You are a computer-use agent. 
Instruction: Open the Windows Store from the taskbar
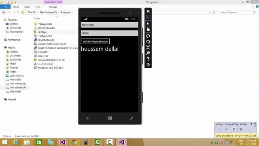[39, 142]
